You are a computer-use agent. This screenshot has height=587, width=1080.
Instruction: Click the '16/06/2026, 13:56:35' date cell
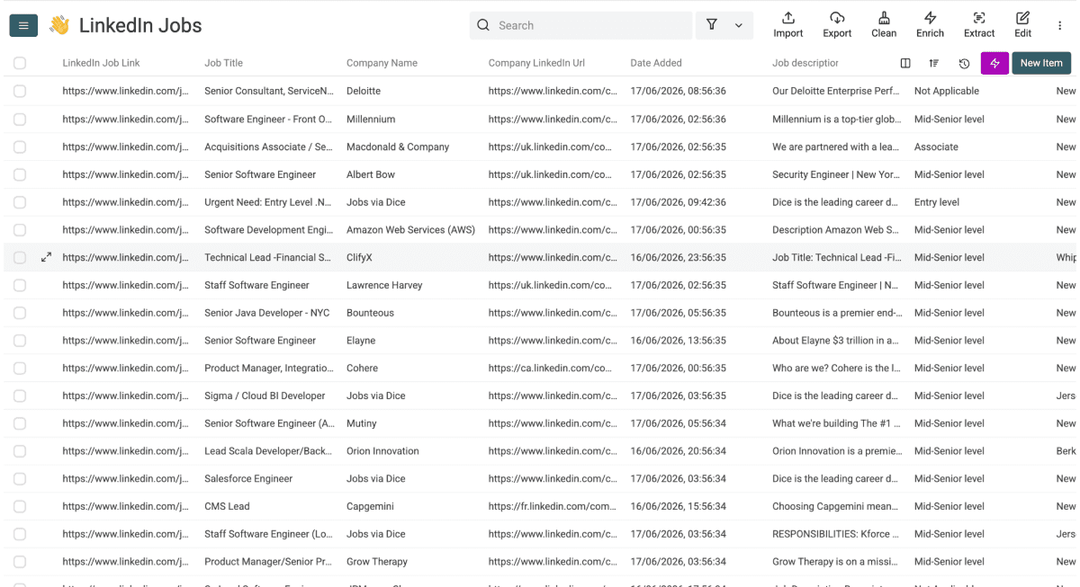pyautogui.click(x=679, y=340)
